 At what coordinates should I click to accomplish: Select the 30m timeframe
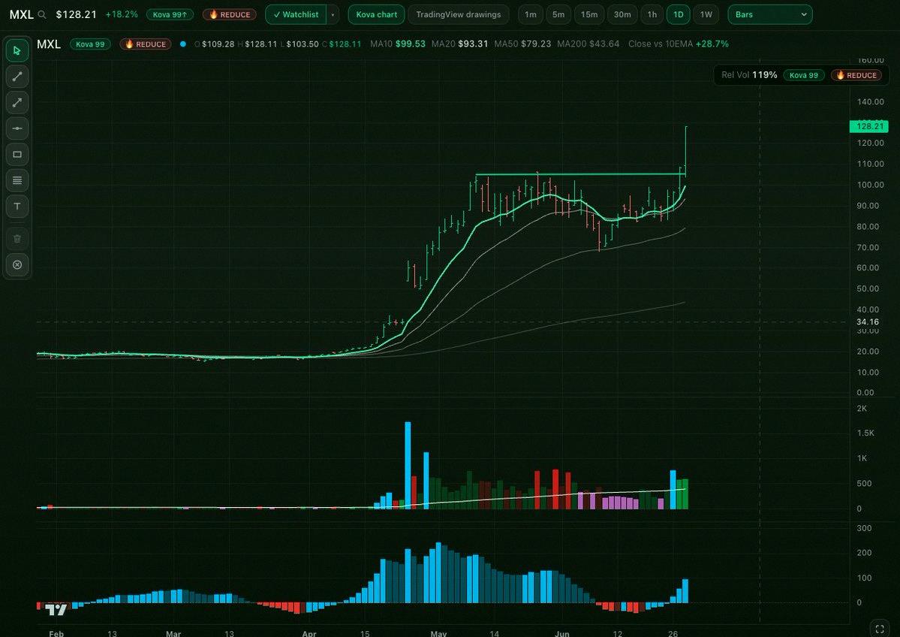click(622, 14)
